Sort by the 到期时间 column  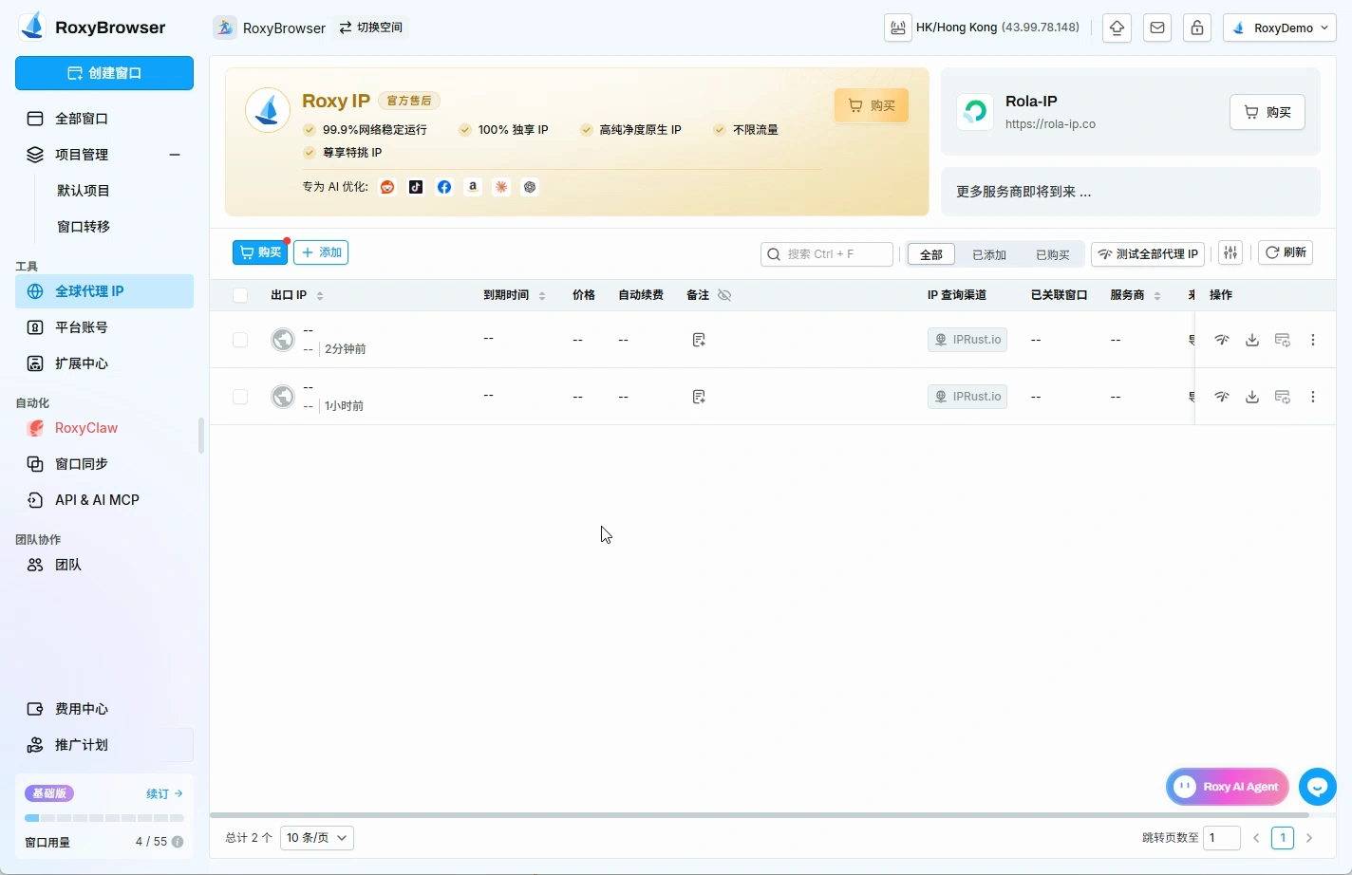pos(542,296)
